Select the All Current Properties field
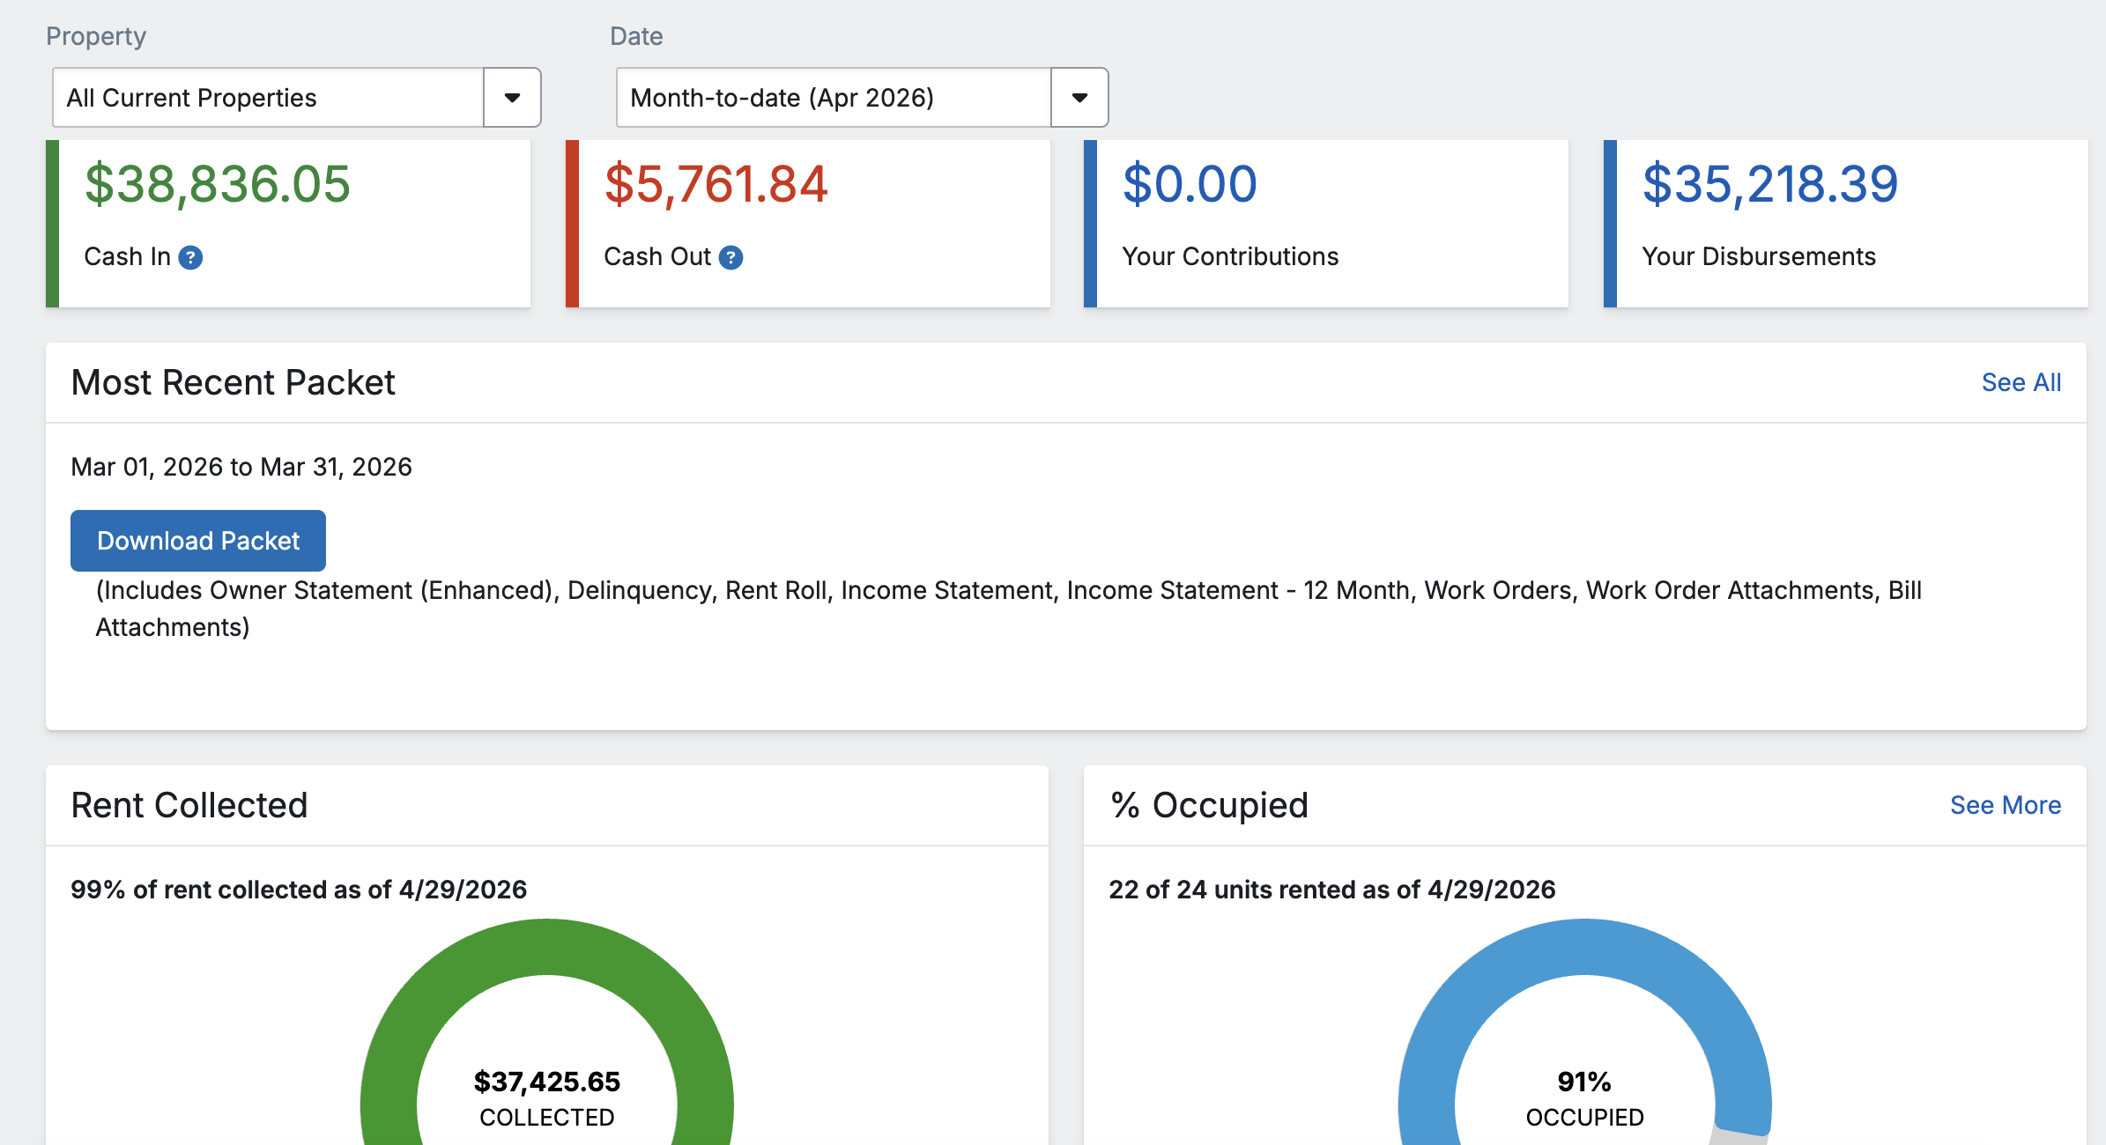Image resolution: width=2106 pixels, height=1145 pixels. (x=268, y=98)
